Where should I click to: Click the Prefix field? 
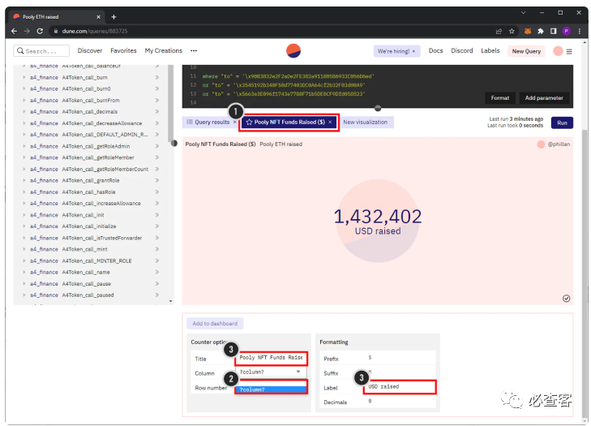tap(400, 358)
